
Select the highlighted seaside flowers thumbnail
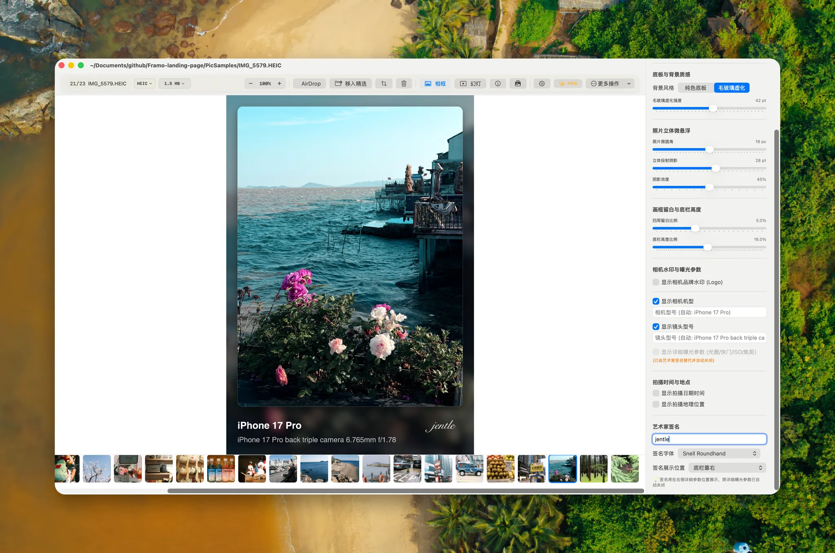tap(563, 469)
